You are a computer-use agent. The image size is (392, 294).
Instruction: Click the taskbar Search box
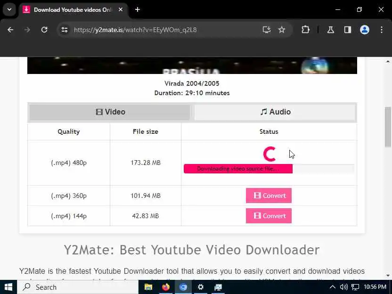78,287
